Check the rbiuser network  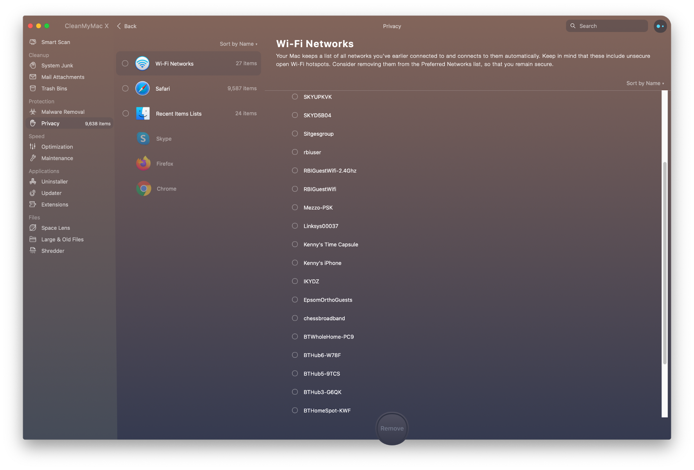[295, 152]
